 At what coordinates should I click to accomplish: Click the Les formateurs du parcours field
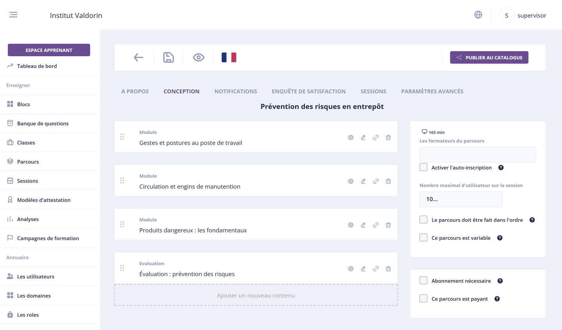(x=478, y=155)
